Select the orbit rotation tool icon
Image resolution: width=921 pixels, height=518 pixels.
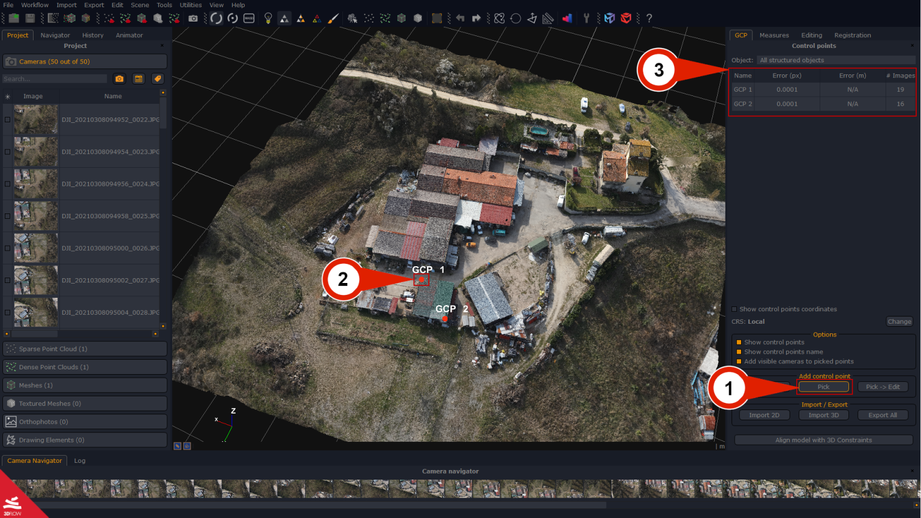point(215,18)
